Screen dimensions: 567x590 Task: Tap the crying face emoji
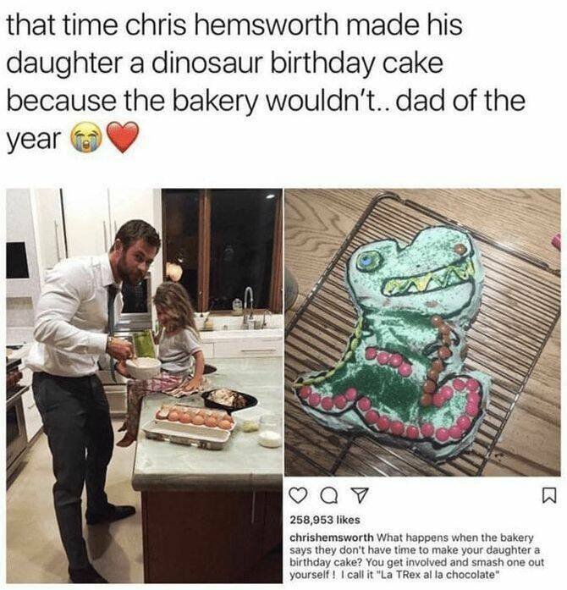tap(86, 138)
